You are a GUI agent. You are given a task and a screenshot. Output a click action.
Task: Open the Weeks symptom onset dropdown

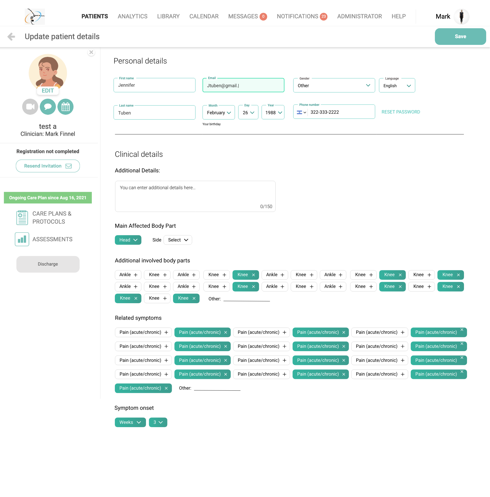[x=130, y=423]
